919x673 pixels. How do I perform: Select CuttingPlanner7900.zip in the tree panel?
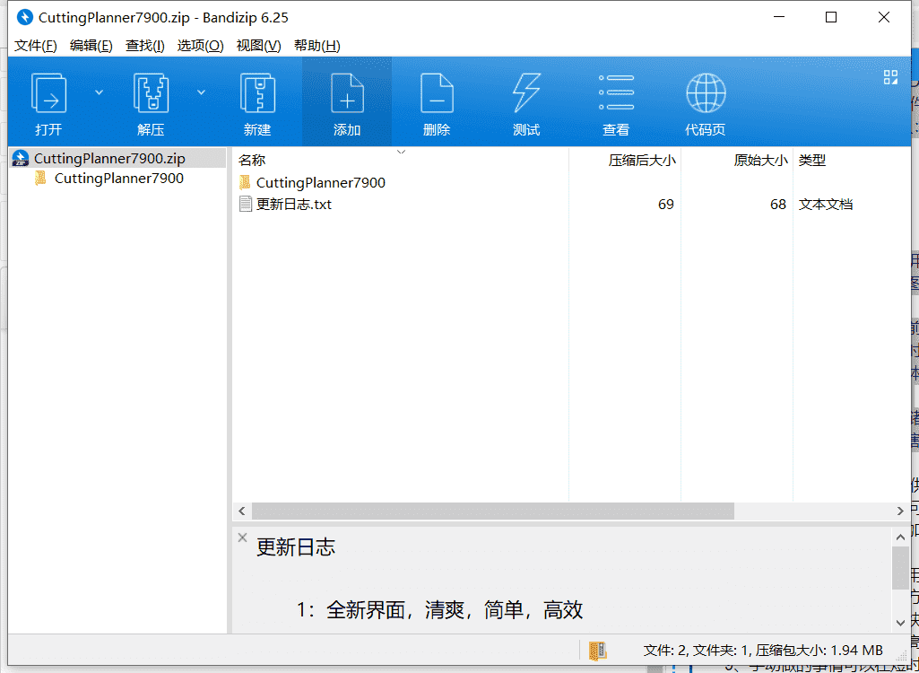tap(109, 159)
